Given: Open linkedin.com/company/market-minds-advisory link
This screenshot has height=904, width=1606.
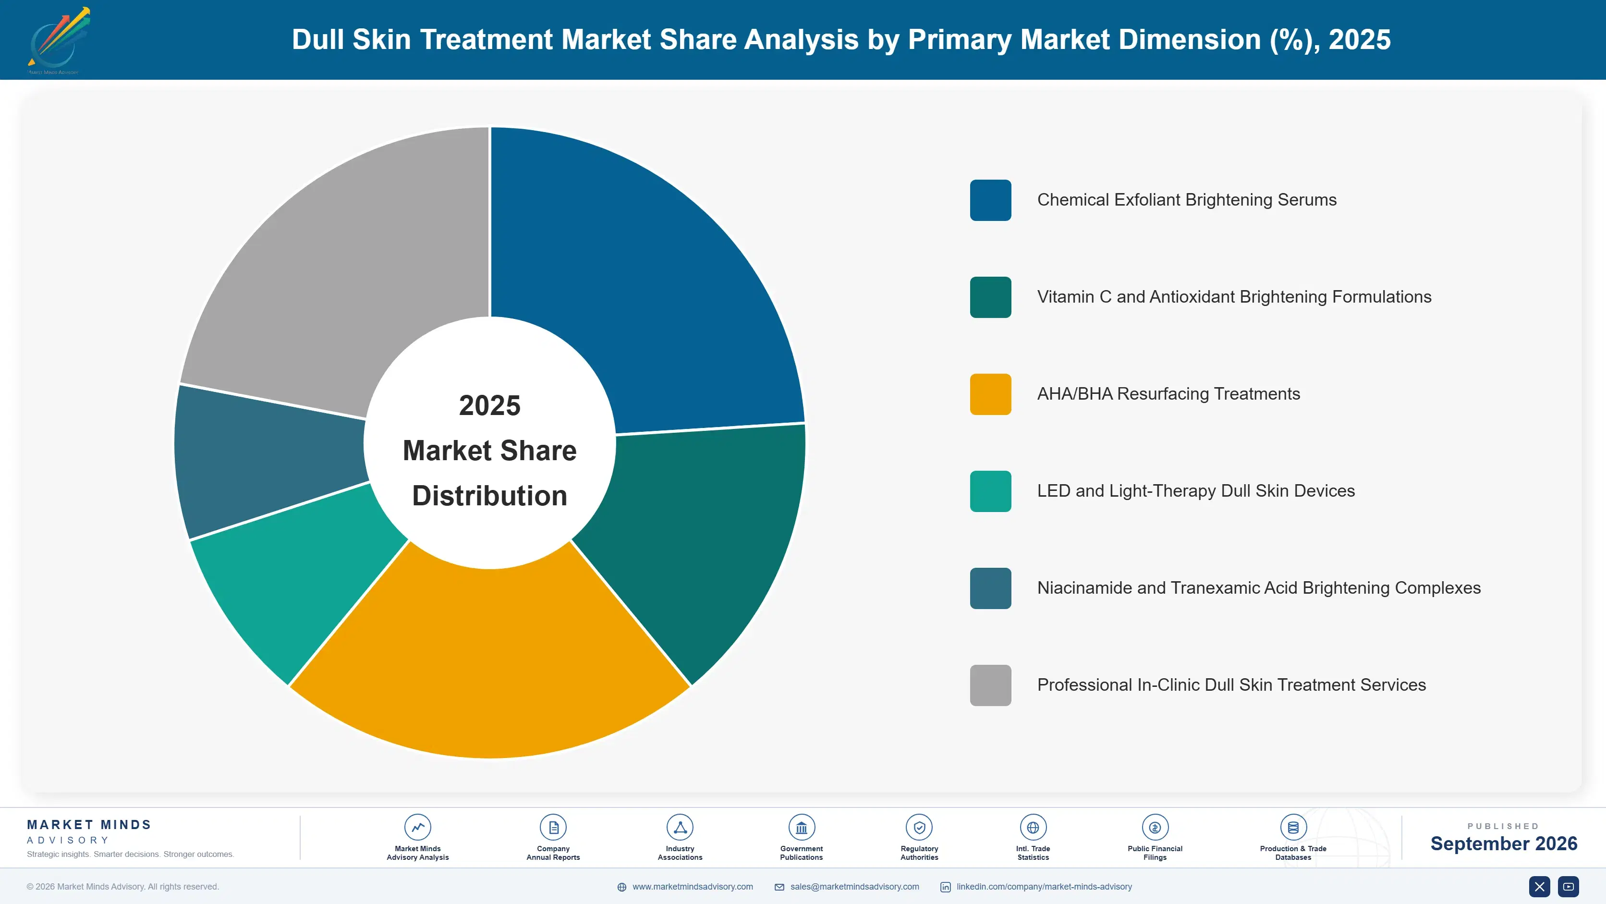Looking at the screenshot, I should coord(1044,887).
